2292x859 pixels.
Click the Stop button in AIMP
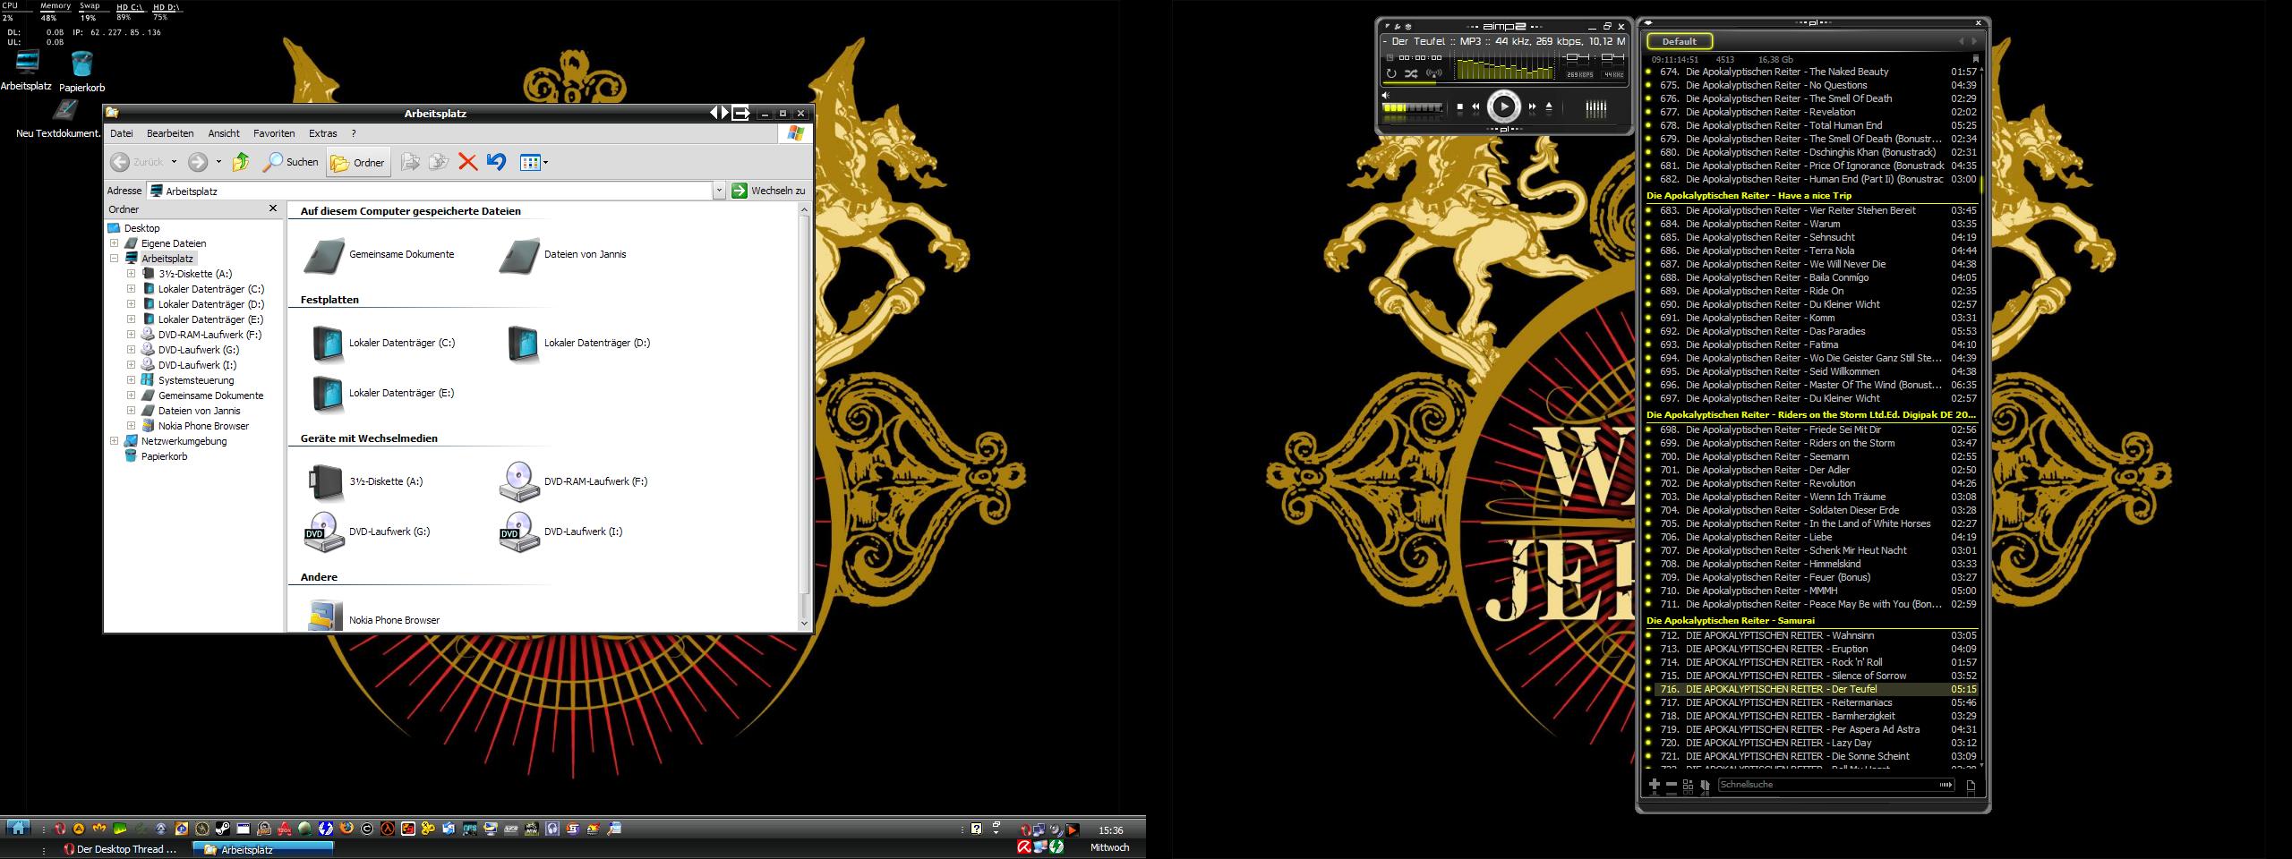1459,106
